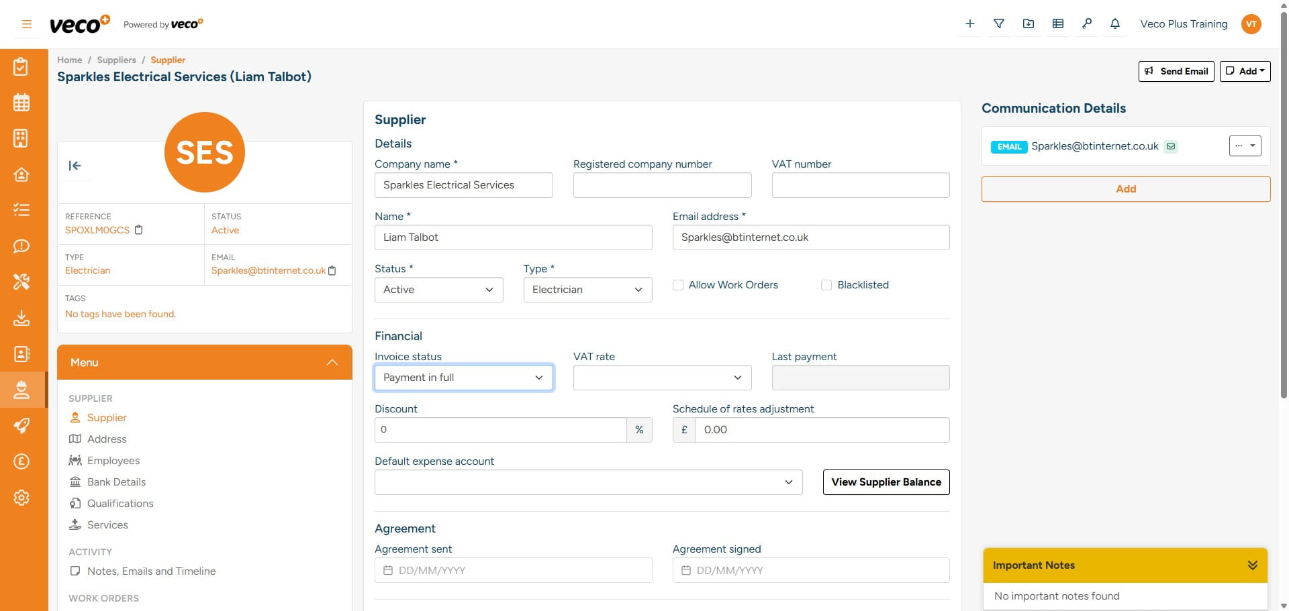1289x611 pixels.
Task: Open the chat messages icon in sidebar
Action: 21,246
